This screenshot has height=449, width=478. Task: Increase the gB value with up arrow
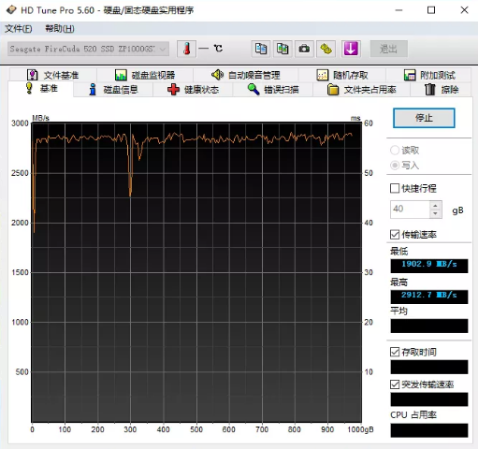(x=435, y=206)
